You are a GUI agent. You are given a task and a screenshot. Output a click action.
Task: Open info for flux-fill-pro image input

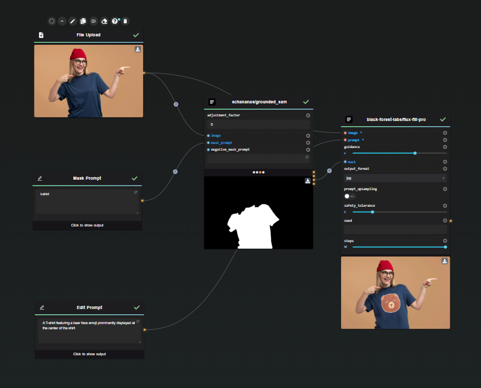(445, 133)
